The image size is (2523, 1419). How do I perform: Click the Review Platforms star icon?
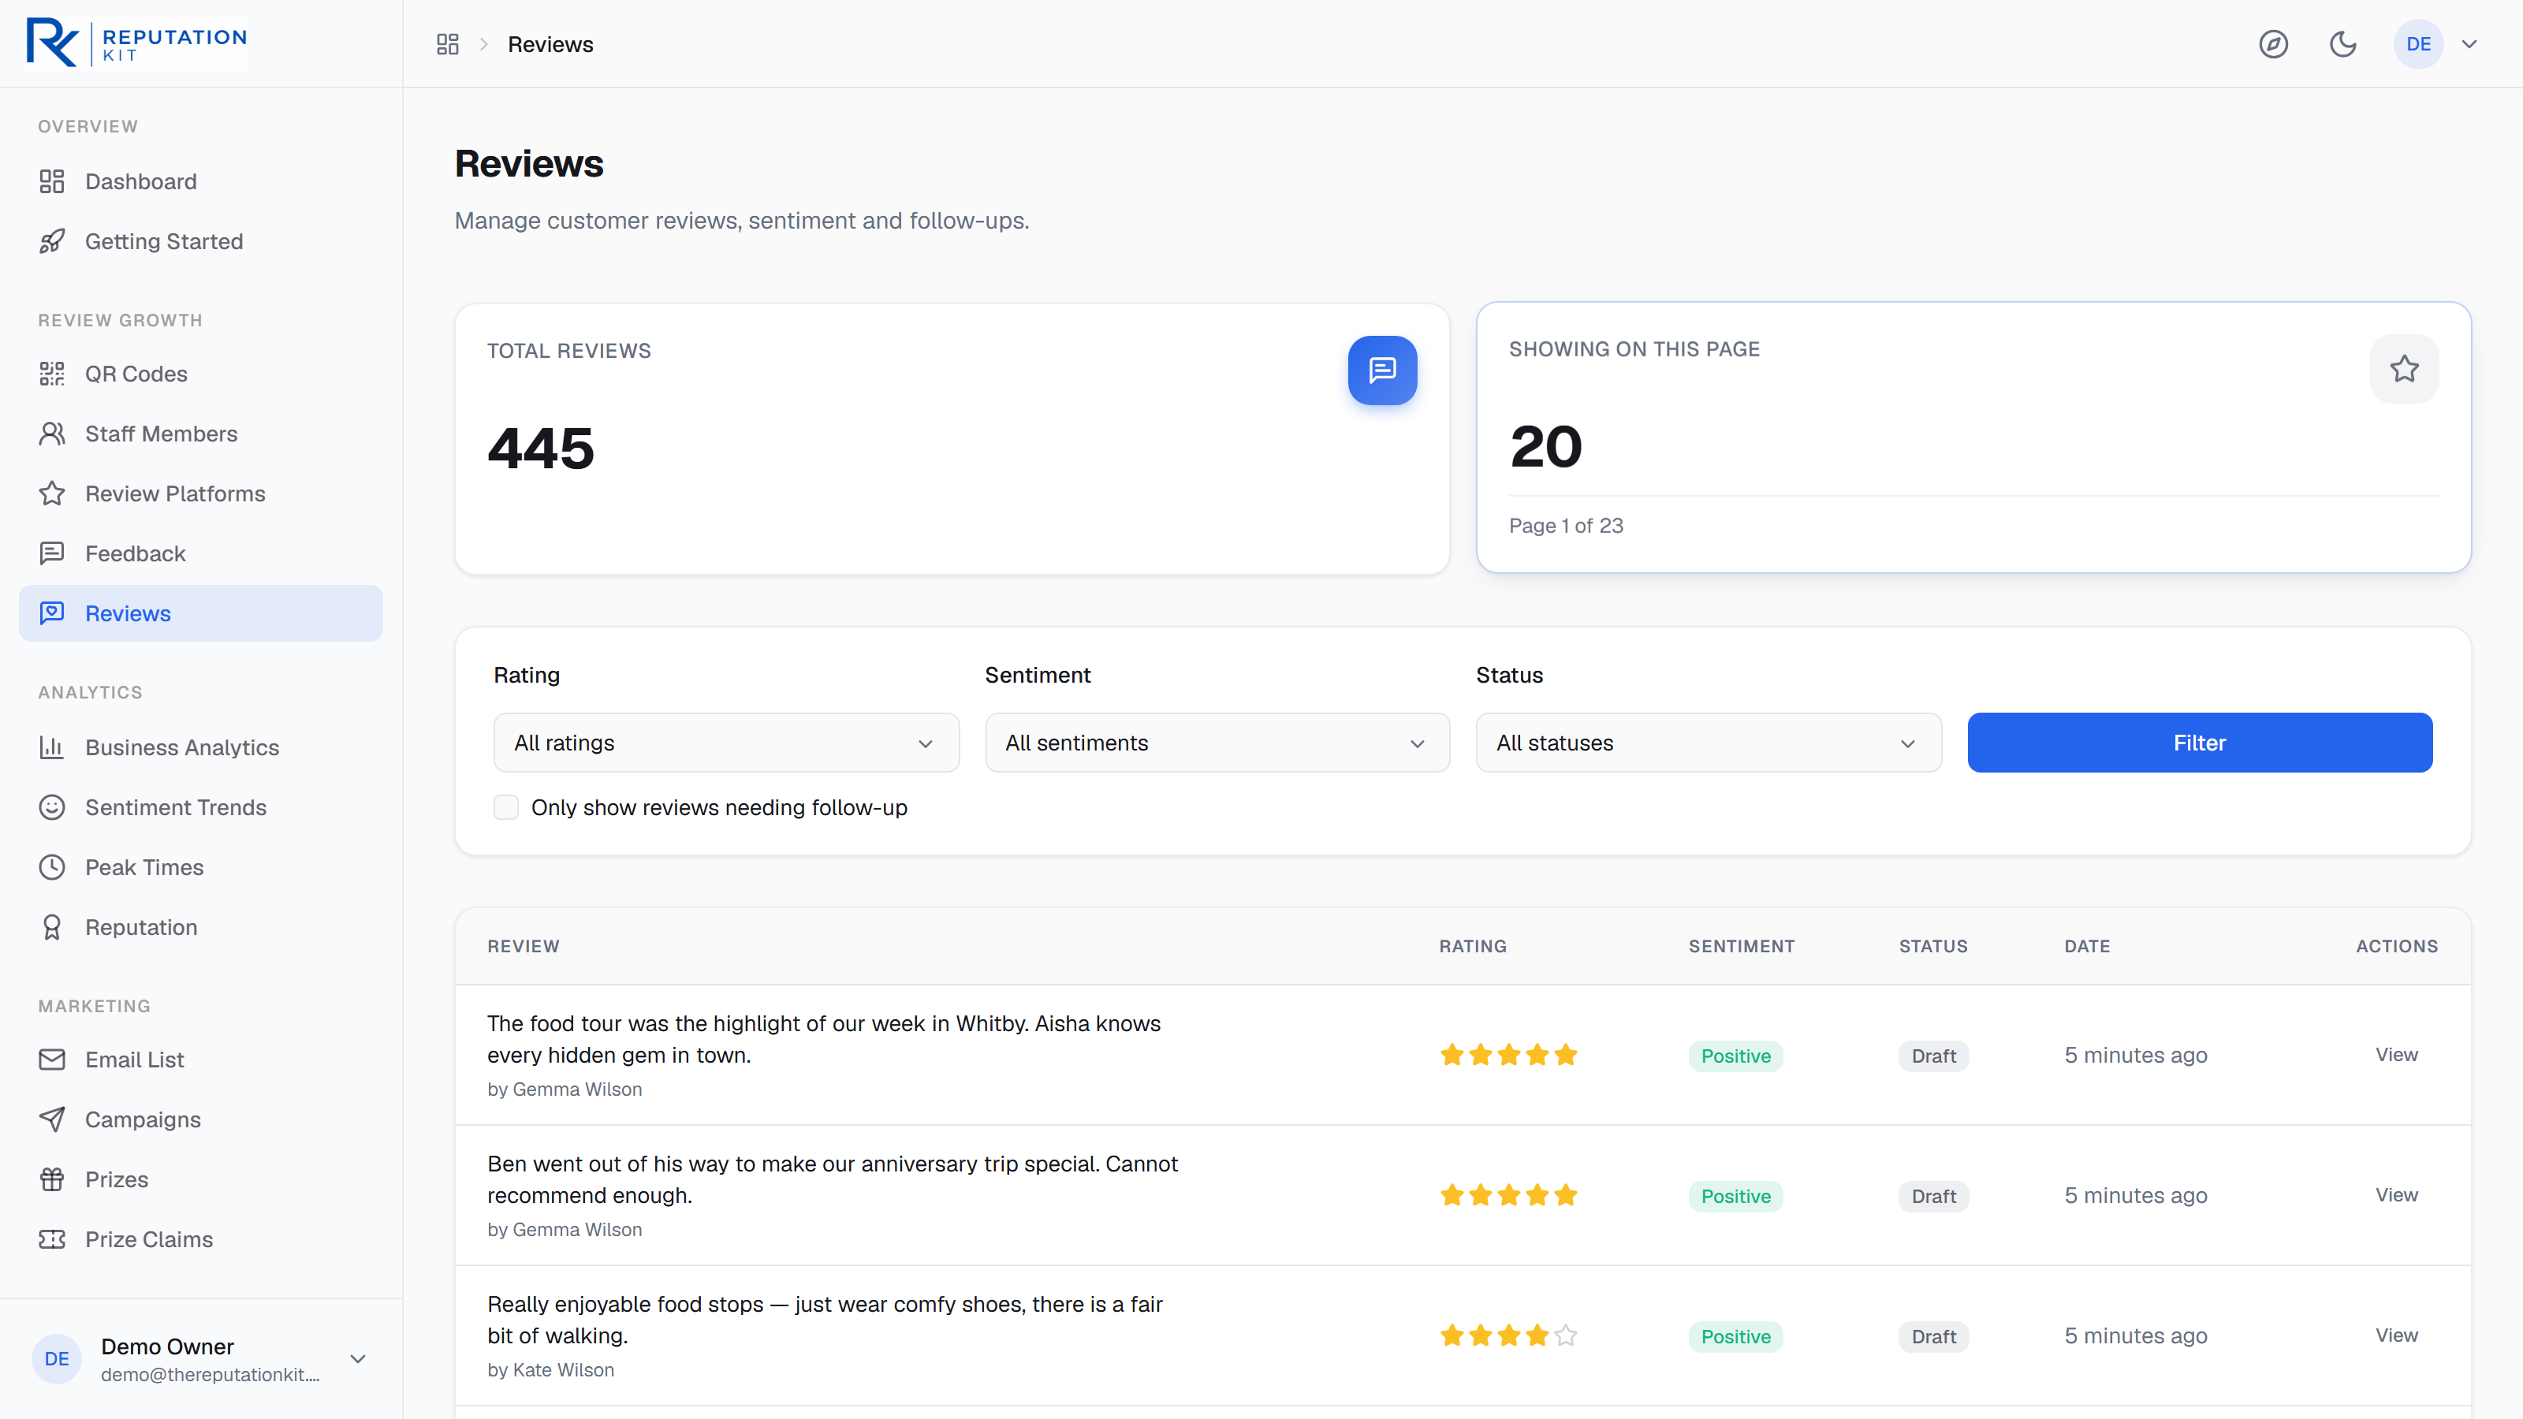click(x=52, y=493)
